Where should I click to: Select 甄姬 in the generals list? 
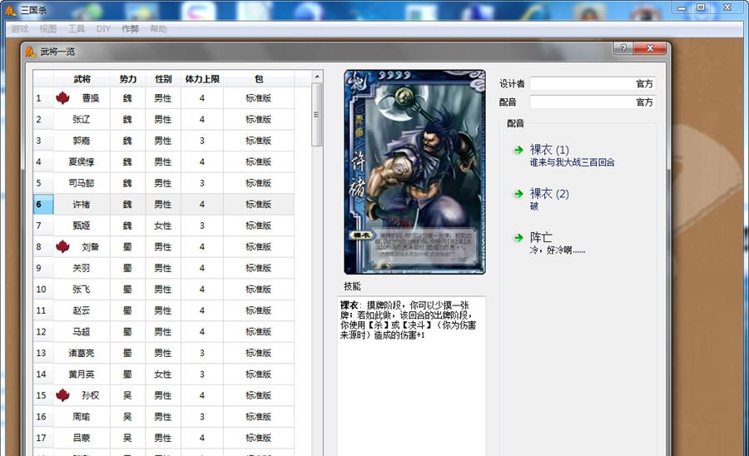82,226
